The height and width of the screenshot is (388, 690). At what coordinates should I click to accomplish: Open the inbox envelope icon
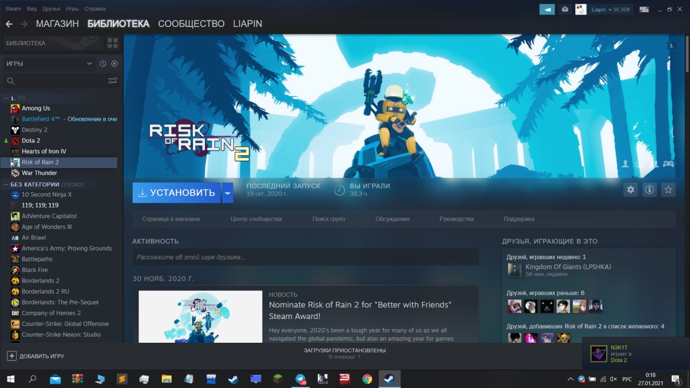tap(564, 9)
